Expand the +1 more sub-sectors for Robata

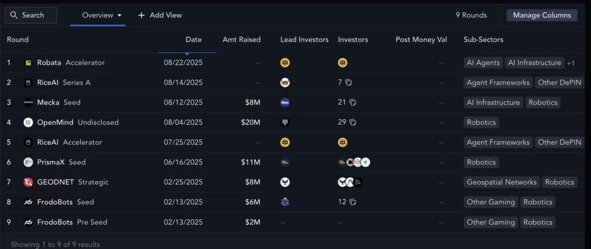(571, 63)
